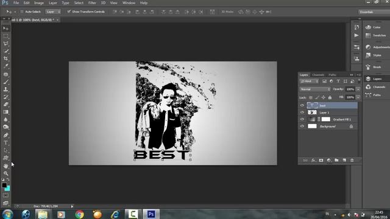The height and width of the screenshot is (219, 390).
Task: Open the Brush panel button
Action: [x=376, y=67]
